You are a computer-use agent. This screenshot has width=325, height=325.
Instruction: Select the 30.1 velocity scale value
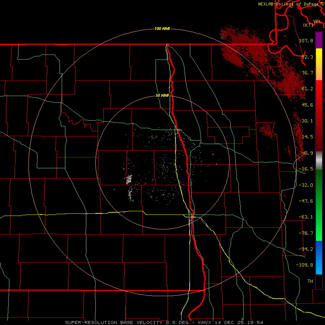[x=307, y=121]
